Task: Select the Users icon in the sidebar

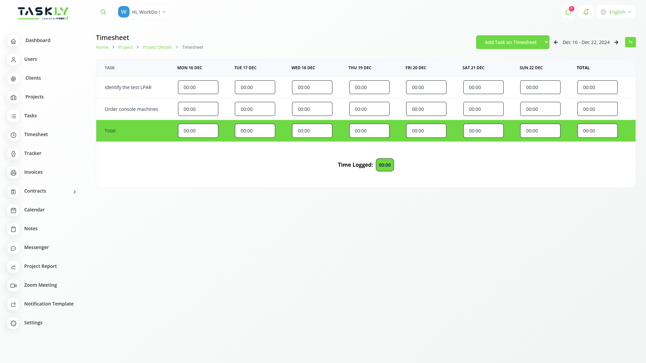Action: tap(13, 60)
